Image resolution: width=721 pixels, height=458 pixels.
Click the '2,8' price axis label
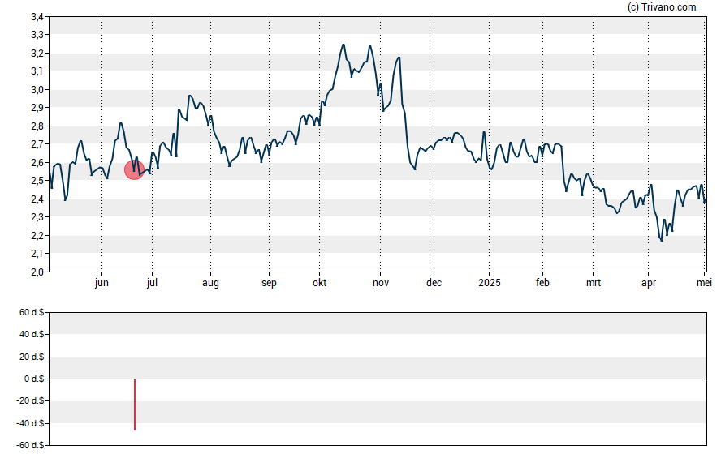click(x=37, y=126)
